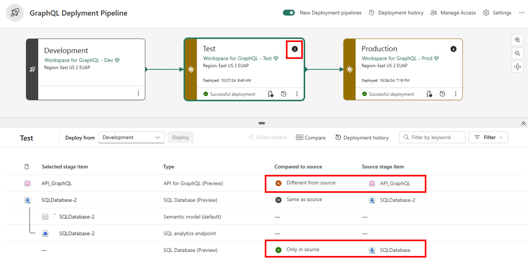Click the panel resize divider handle
This screenshot has height=266, width=528.
point(262,123)
